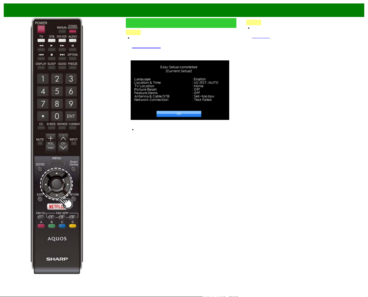The width and height of the screenshot is (368, 297).
Task: Click the CH up arrow button
Action: click(x=63, y=138)
